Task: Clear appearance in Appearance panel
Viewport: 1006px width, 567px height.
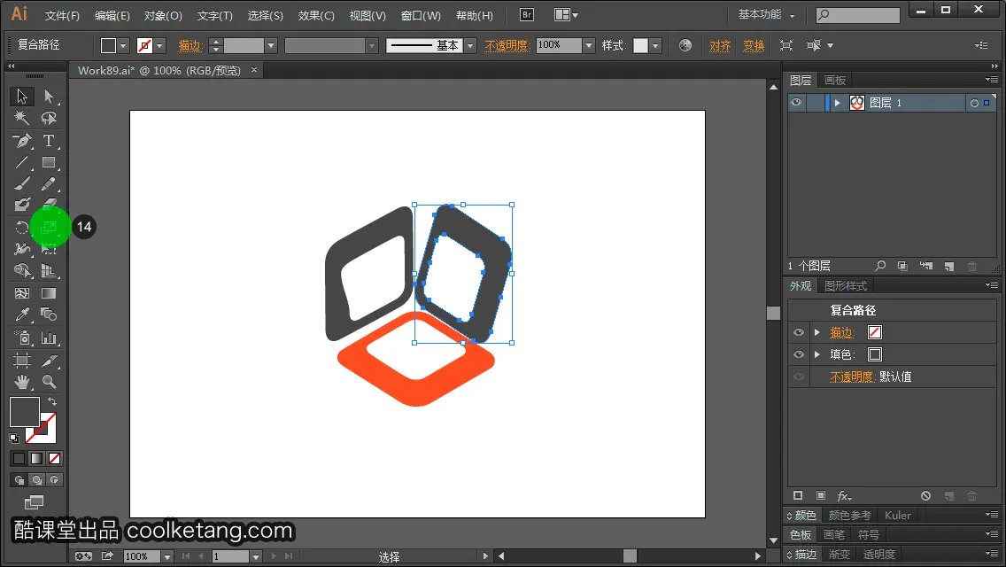Action: [x=925, y=496]
